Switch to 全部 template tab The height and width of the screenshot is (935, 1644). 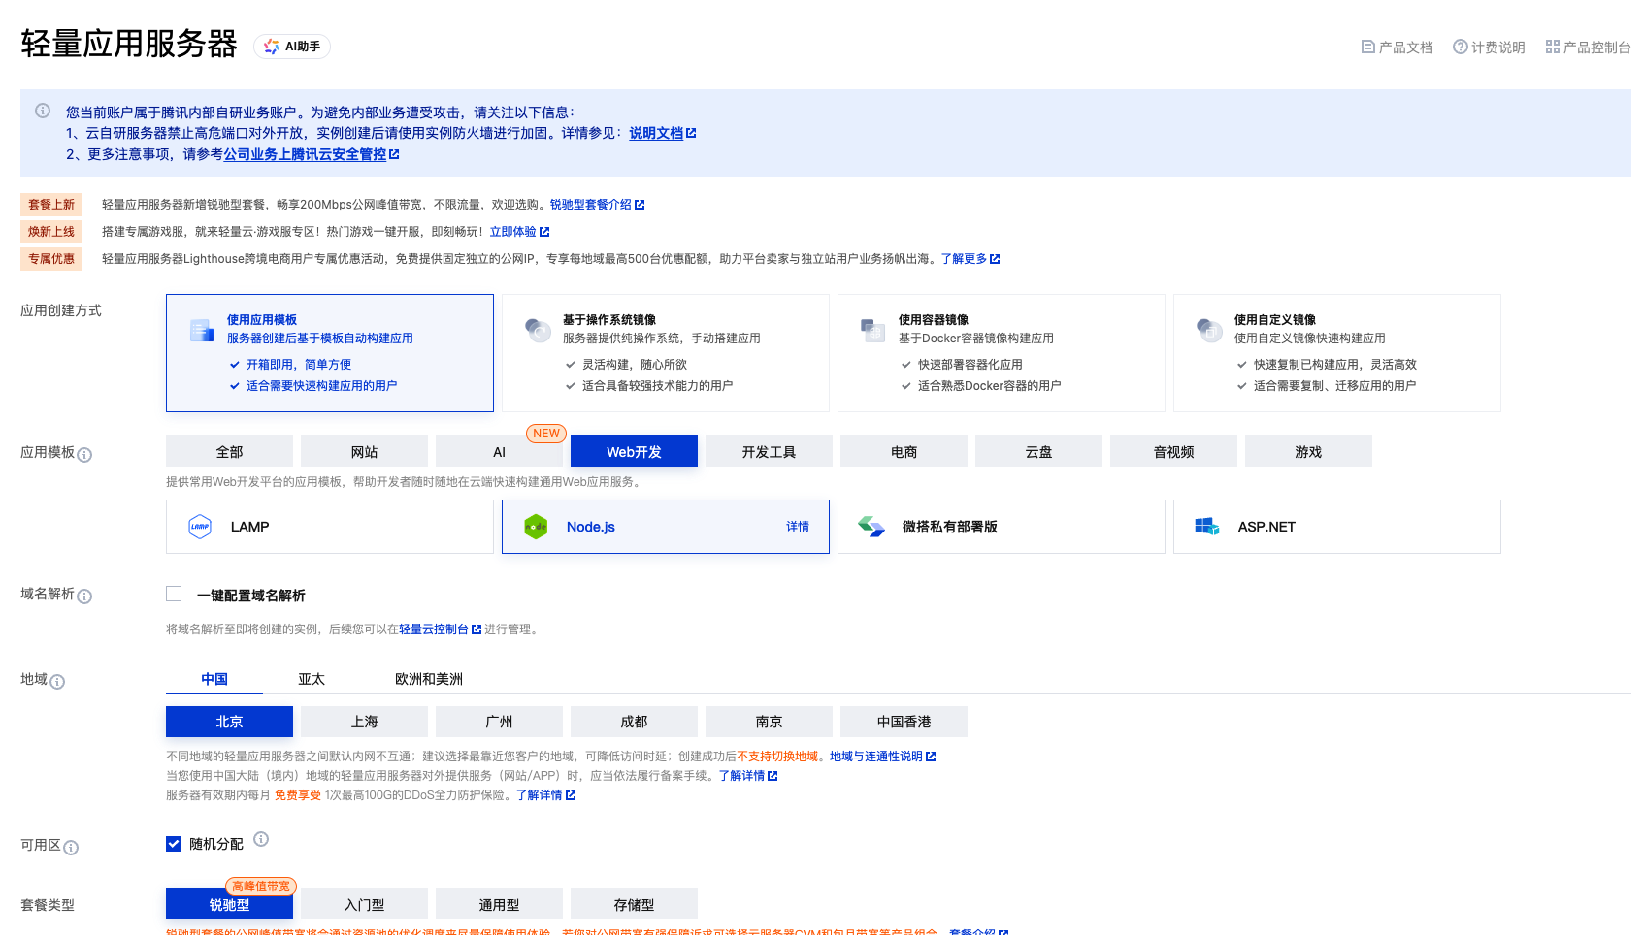coord(229,451)
